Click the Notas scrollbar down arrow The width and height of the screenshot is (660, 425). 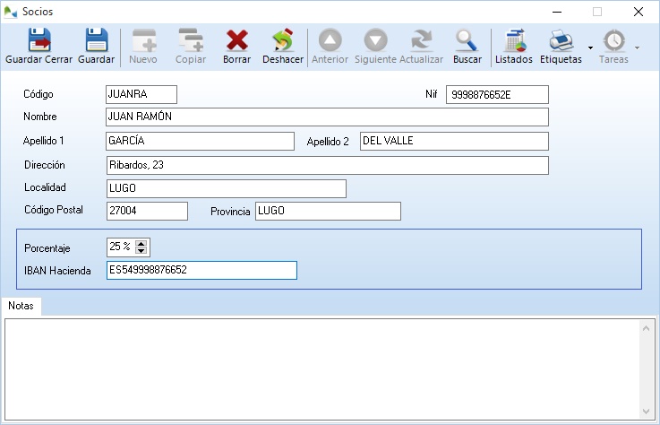[x=646, y=411]
